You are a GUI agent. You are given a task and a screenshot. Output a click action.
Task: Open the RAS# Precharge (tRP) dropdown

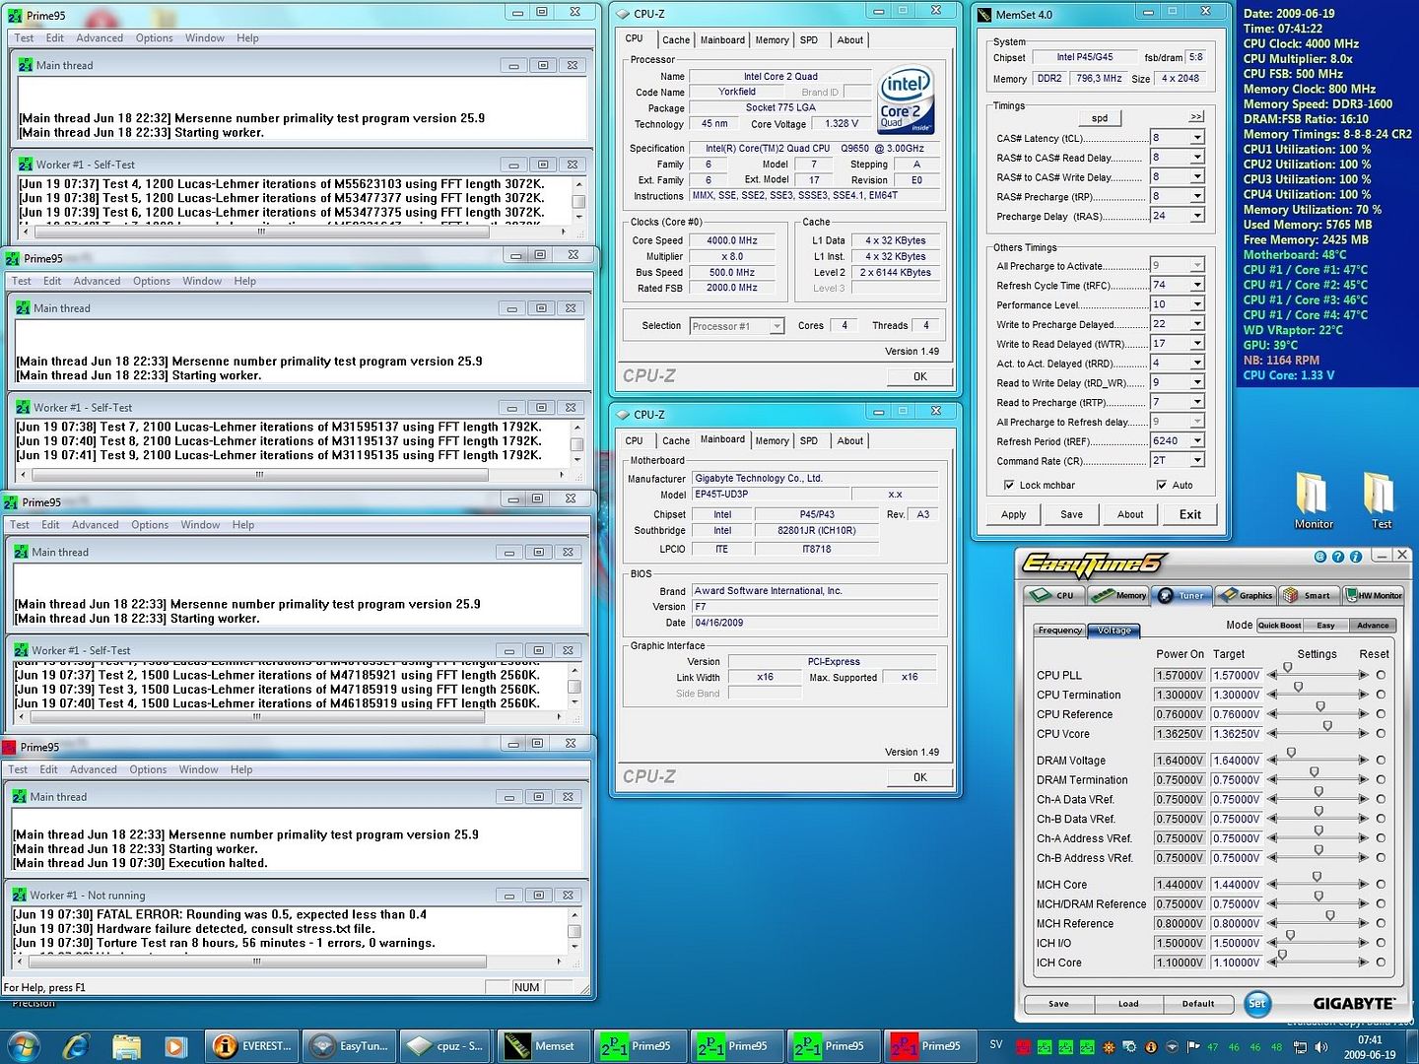(1197, 196)
